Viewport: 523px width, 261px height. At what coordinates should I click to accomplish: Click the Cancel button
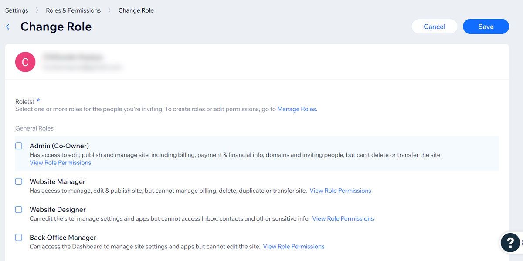point(434,27)
